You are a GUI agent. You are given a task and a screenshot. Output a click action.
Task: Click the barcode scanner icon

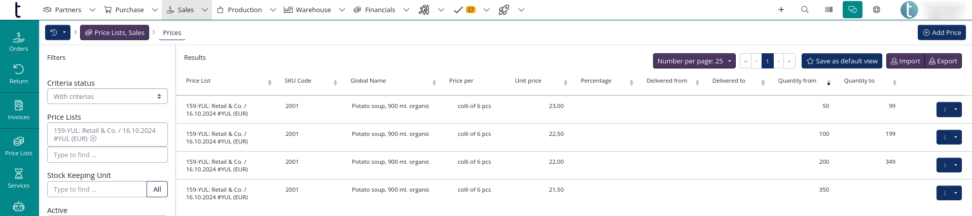(829, 10)
